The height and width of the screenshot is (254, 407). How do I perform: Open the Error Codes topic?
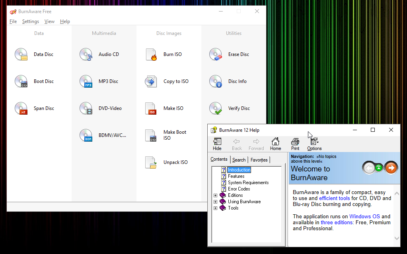tap(239, 189)
